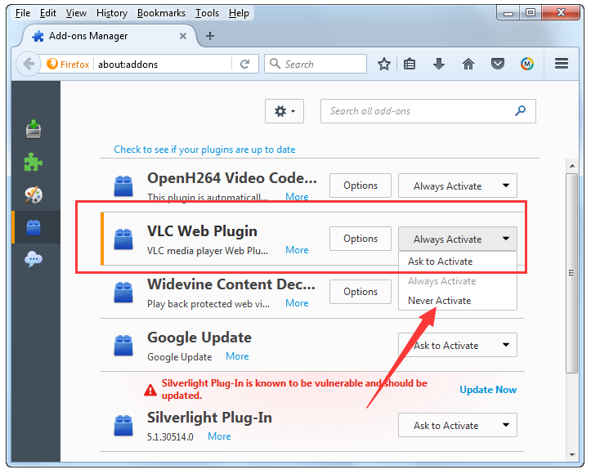Image resolution: width=591 pixels, height=474 pixels.
Task: Open the History menu
Action: point(111,13)
